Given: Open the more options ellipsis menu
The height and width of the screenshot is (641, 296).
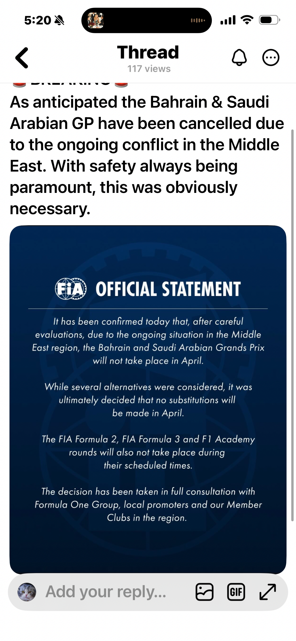Looking at the screenshot, I should [271, 57].
